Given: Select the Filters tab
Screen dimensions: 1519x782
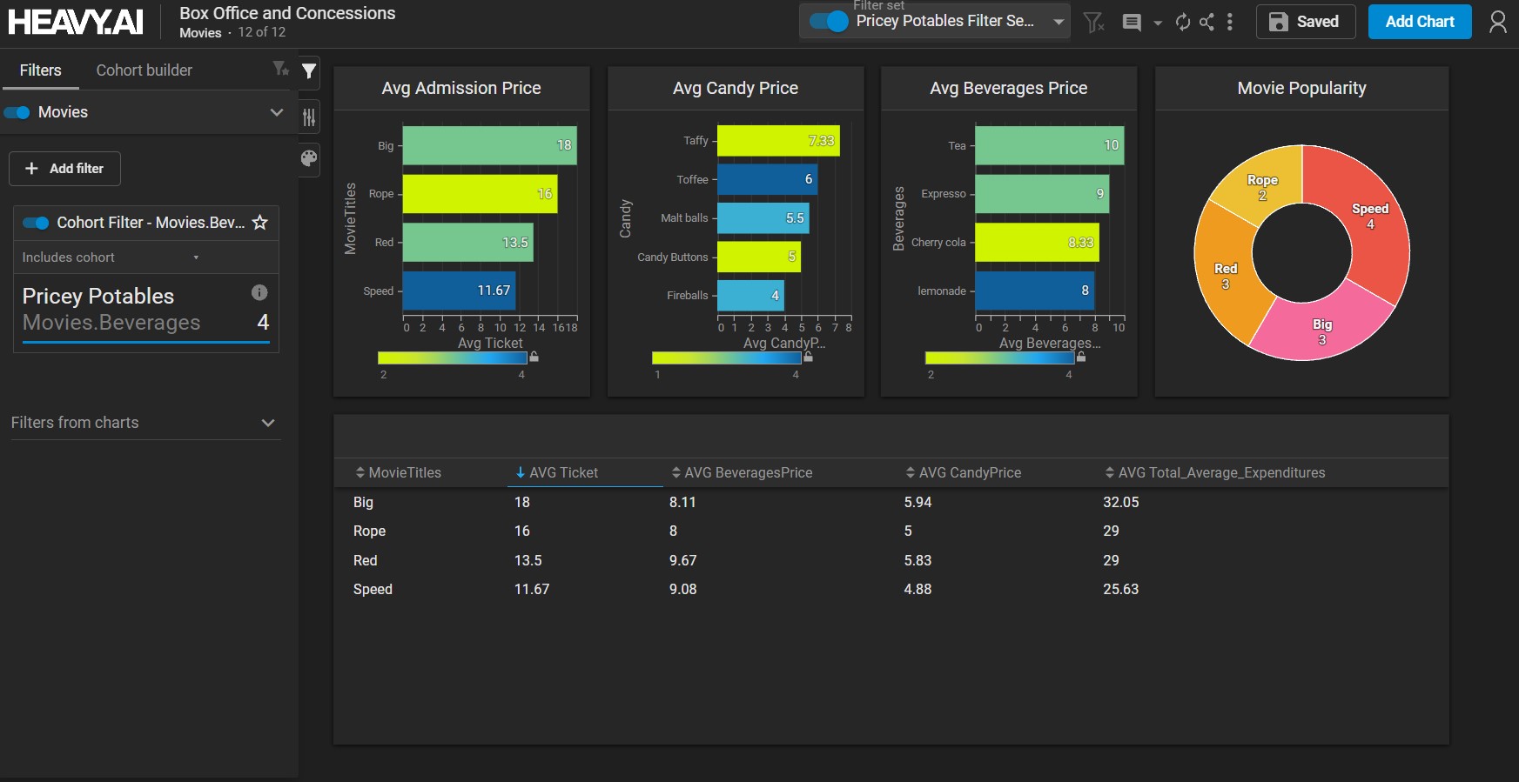Looking at the screenshot, I should [40, 70].
